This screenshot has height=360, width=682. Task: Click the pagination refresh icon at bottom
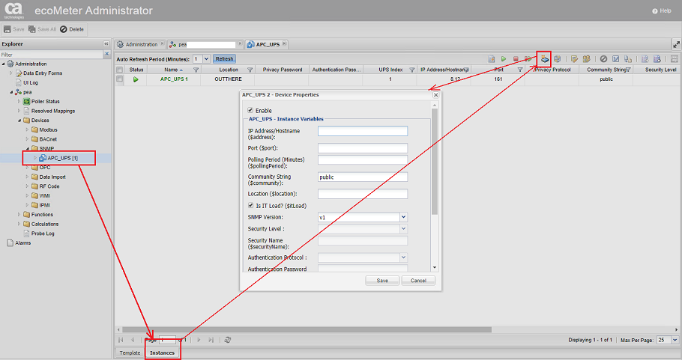[x=227, y=340]
